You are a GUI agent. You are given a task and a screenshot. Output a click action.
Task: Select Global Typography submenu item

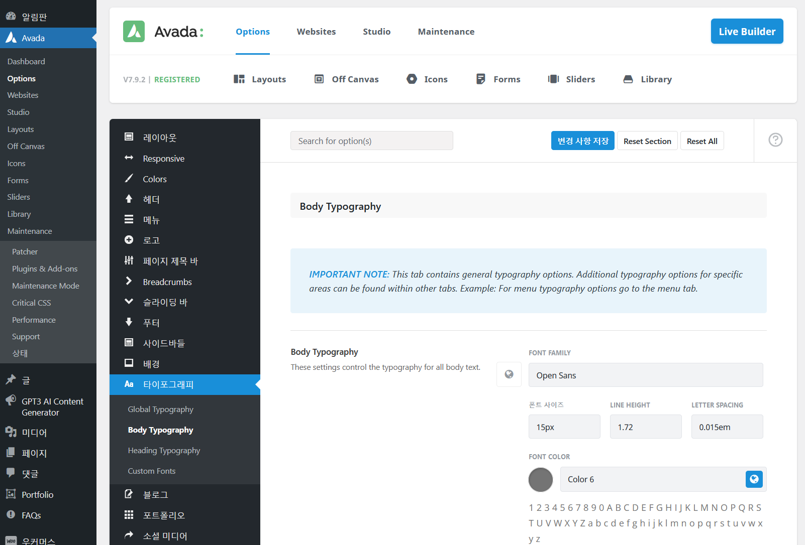161,409
